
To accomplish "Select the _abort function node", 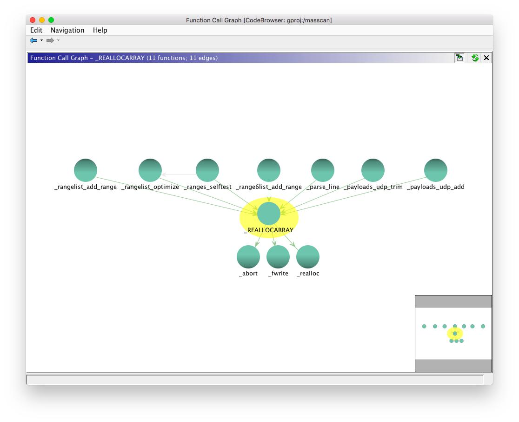I will click(248, 256).
